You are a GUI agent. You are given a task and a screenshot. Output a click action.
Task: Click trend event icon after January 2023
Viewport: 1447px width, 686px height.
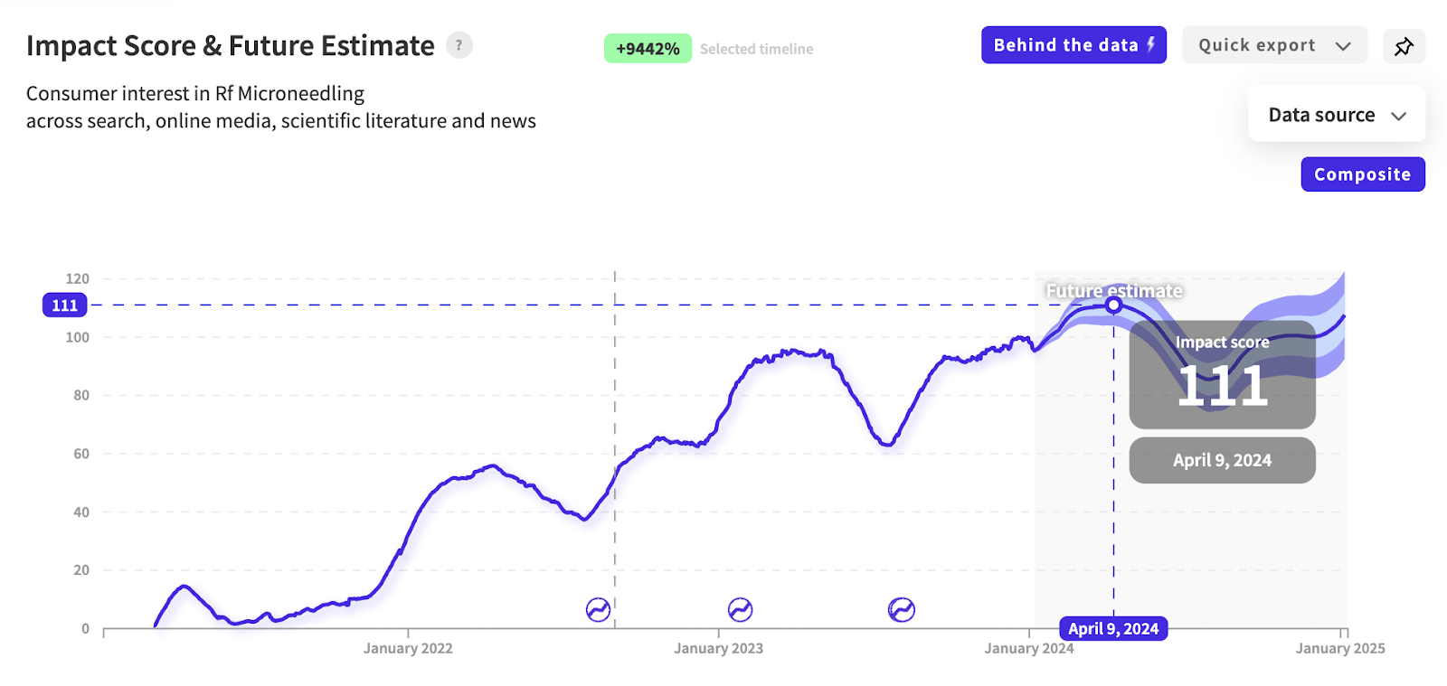740,610
